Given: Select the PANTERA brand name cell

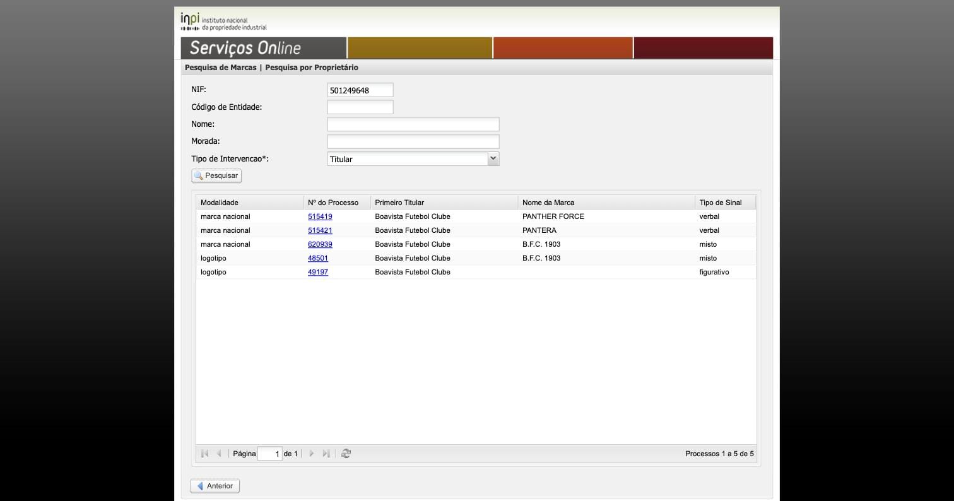Looking at the screenshot, I should (606, 230).
